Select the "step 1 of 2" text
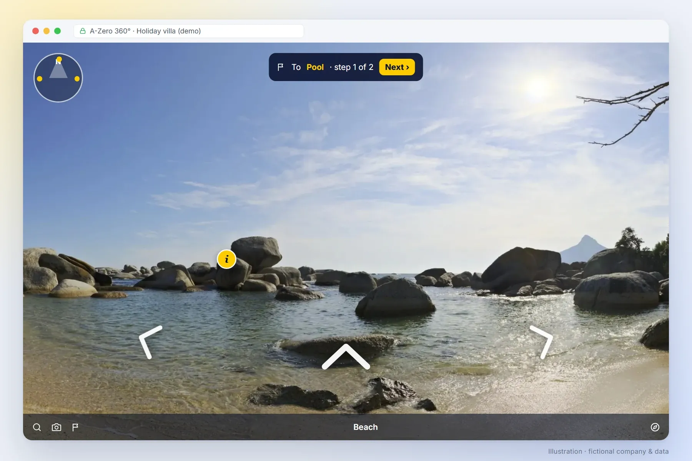 pyautogui.click(x=354, y=67)
